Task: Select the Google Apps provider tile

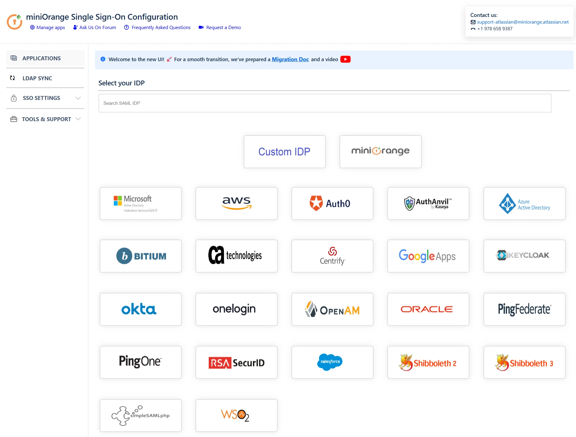Action: 428,256
